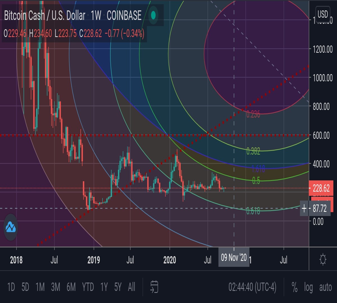This screenshot has height=303, width=337.
Task: Click the 09 Nov '20 date marker
Action: [x=234, y=257]
